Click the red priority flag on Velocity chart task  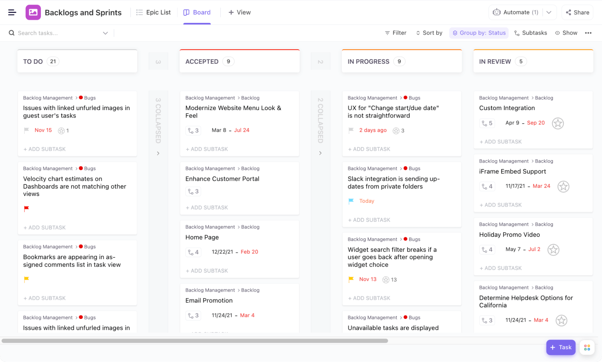tap(27, 208)
